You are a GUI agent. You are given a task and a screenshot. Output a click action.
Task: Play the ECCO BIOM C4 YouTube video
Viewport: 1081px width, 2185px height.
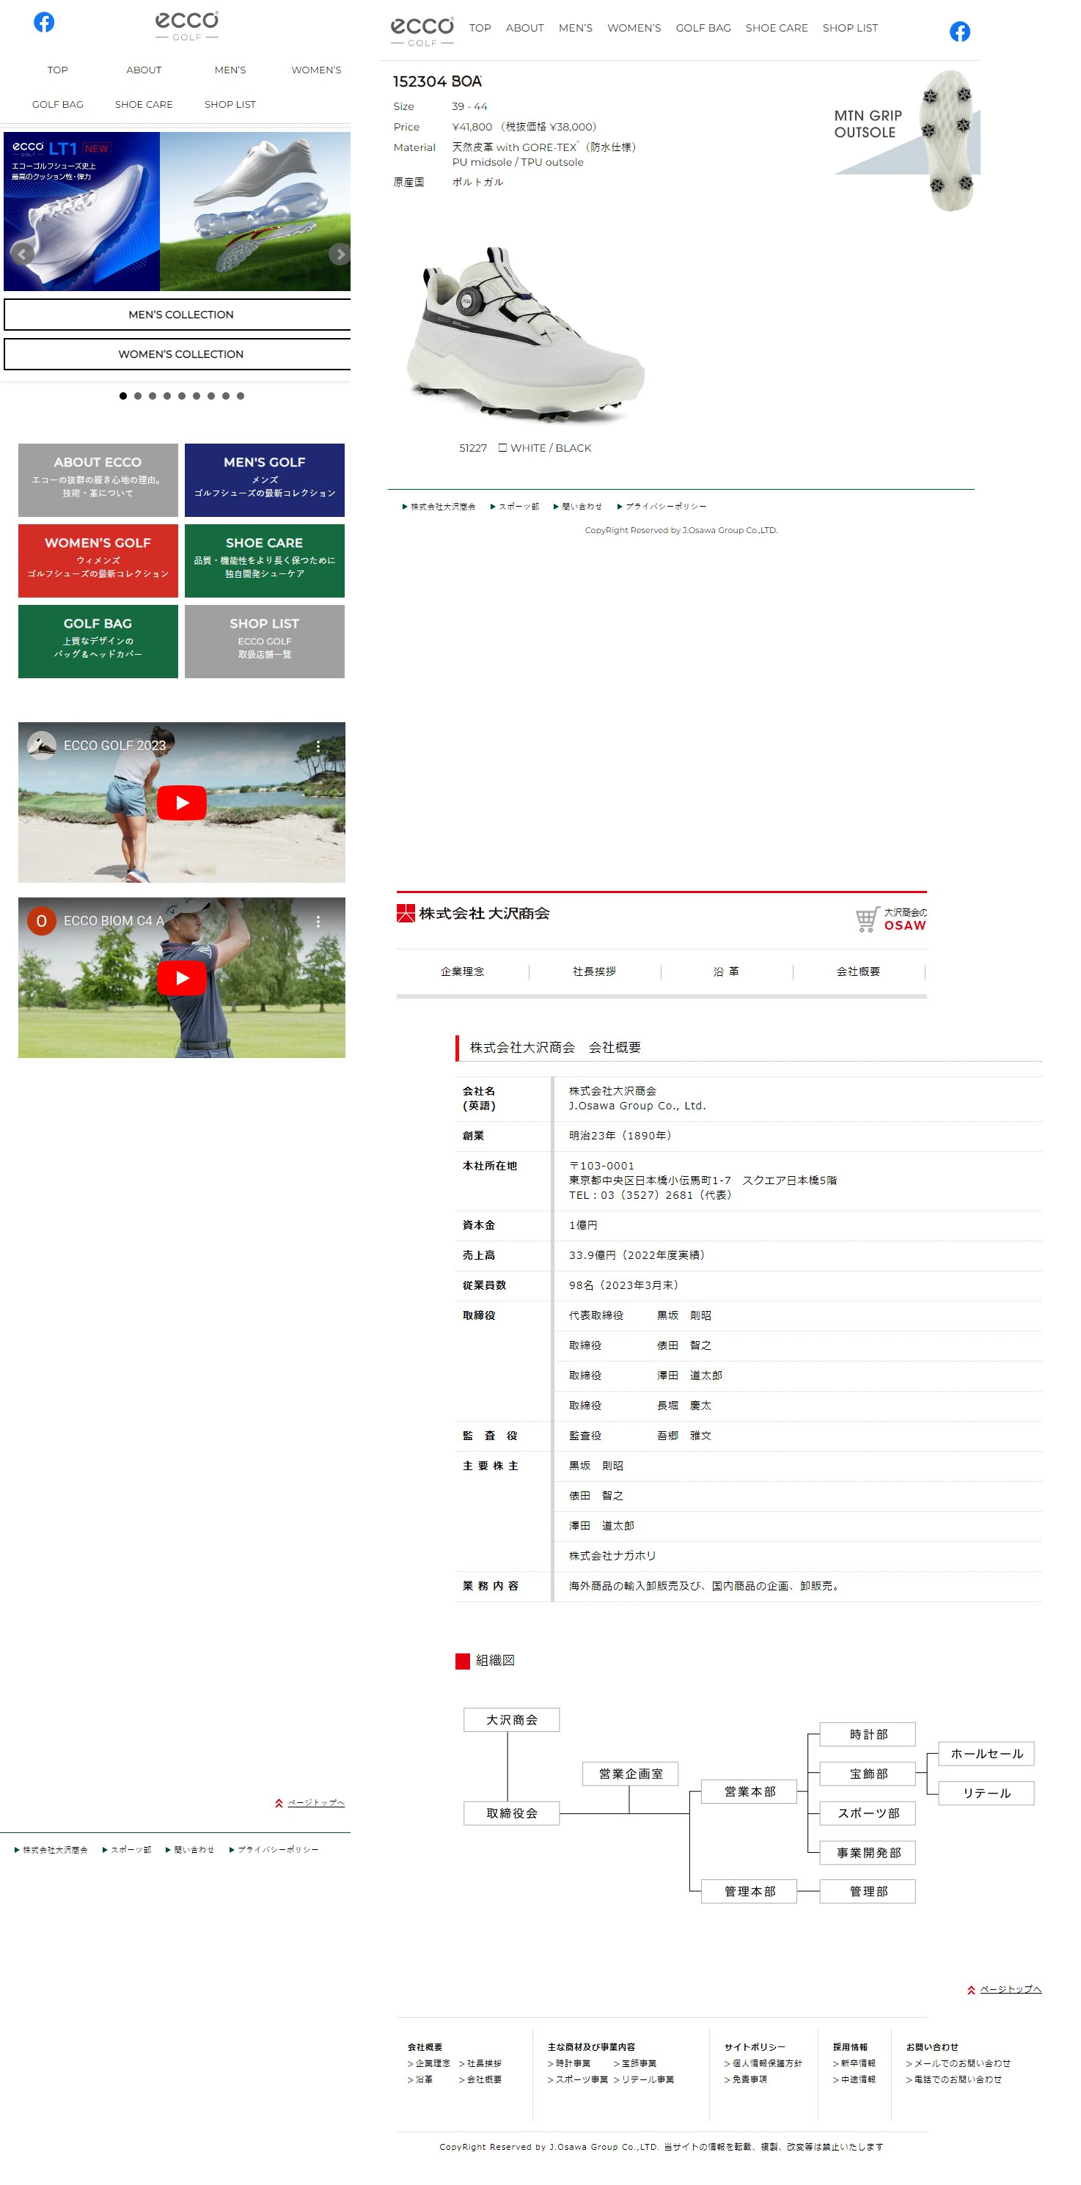pyautogui.click(x=182, y=977)
